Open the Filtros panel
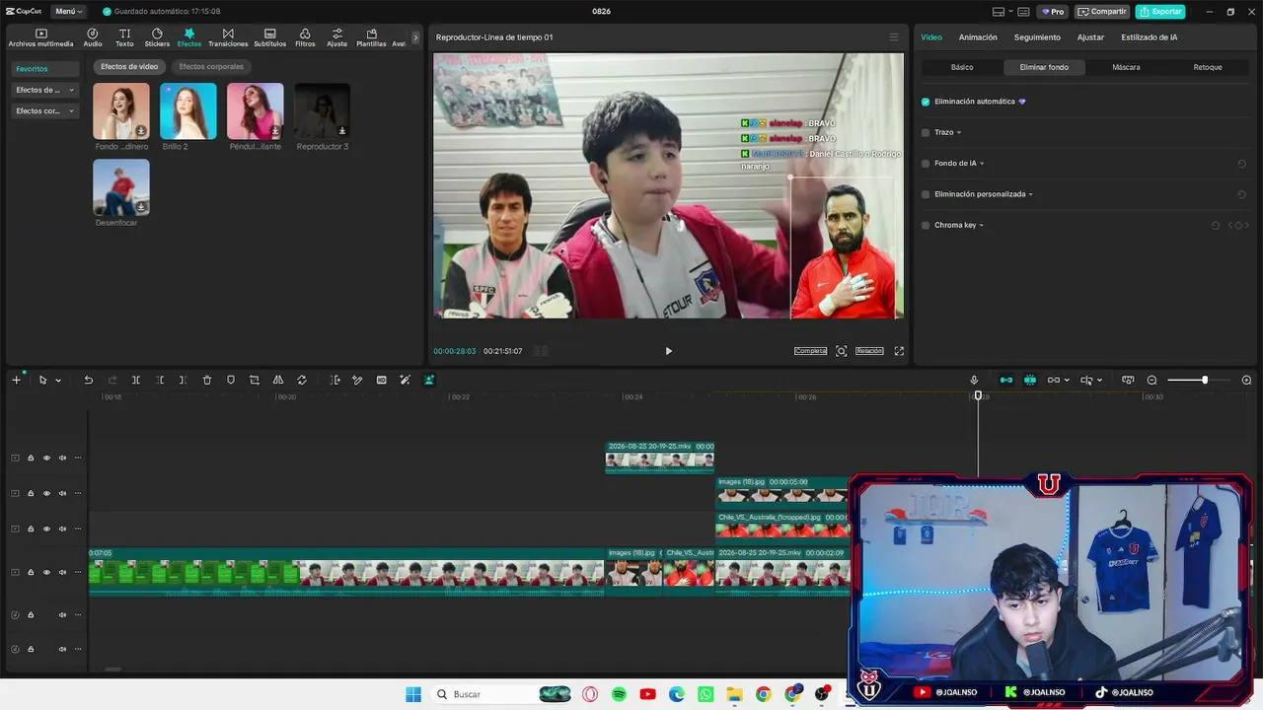Image resolution: width=1263 pixels, height=710 pixels. 305,37
